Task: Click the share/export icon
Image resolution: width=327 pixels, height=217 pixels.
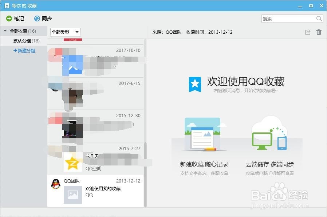Action: click(308, 32)
